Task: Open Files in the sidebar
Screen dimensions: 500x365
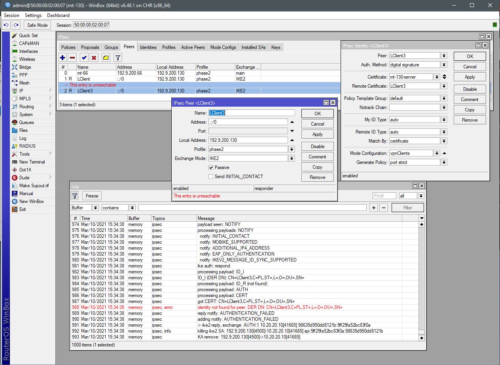Action: click(23, 130)
